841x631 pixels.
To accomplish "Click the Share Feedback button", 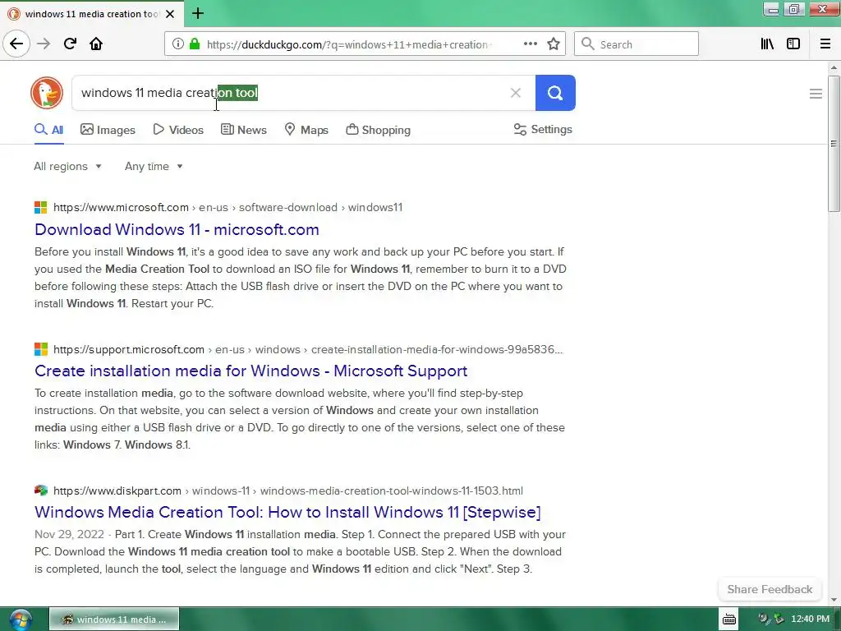I will click(770, 589).
